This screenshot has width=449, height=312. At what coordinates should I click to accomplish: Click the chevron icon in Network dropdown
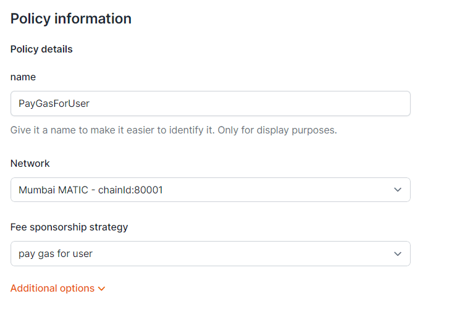coord(398,190)
